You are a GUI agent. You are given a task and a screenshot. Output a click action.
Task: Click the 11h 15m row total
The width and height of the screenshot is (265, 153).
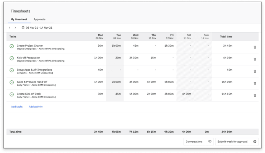coord(227,94)
